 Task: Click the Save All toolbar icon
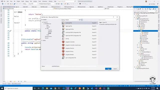[14, 4]
